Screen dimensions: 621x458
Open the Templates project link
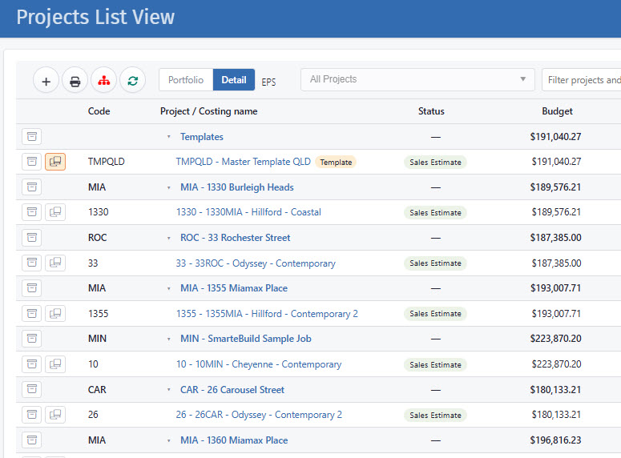(202, 137)
